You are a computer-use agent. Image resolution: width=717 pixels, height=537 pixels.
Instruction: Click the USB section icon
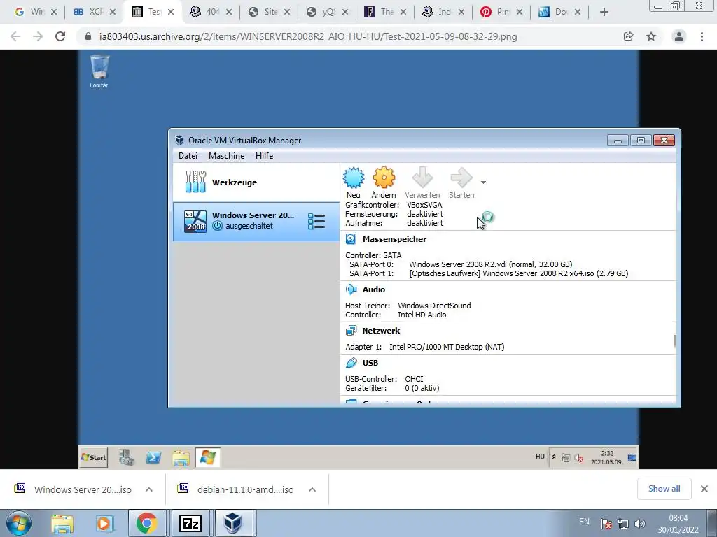point(351,363)
